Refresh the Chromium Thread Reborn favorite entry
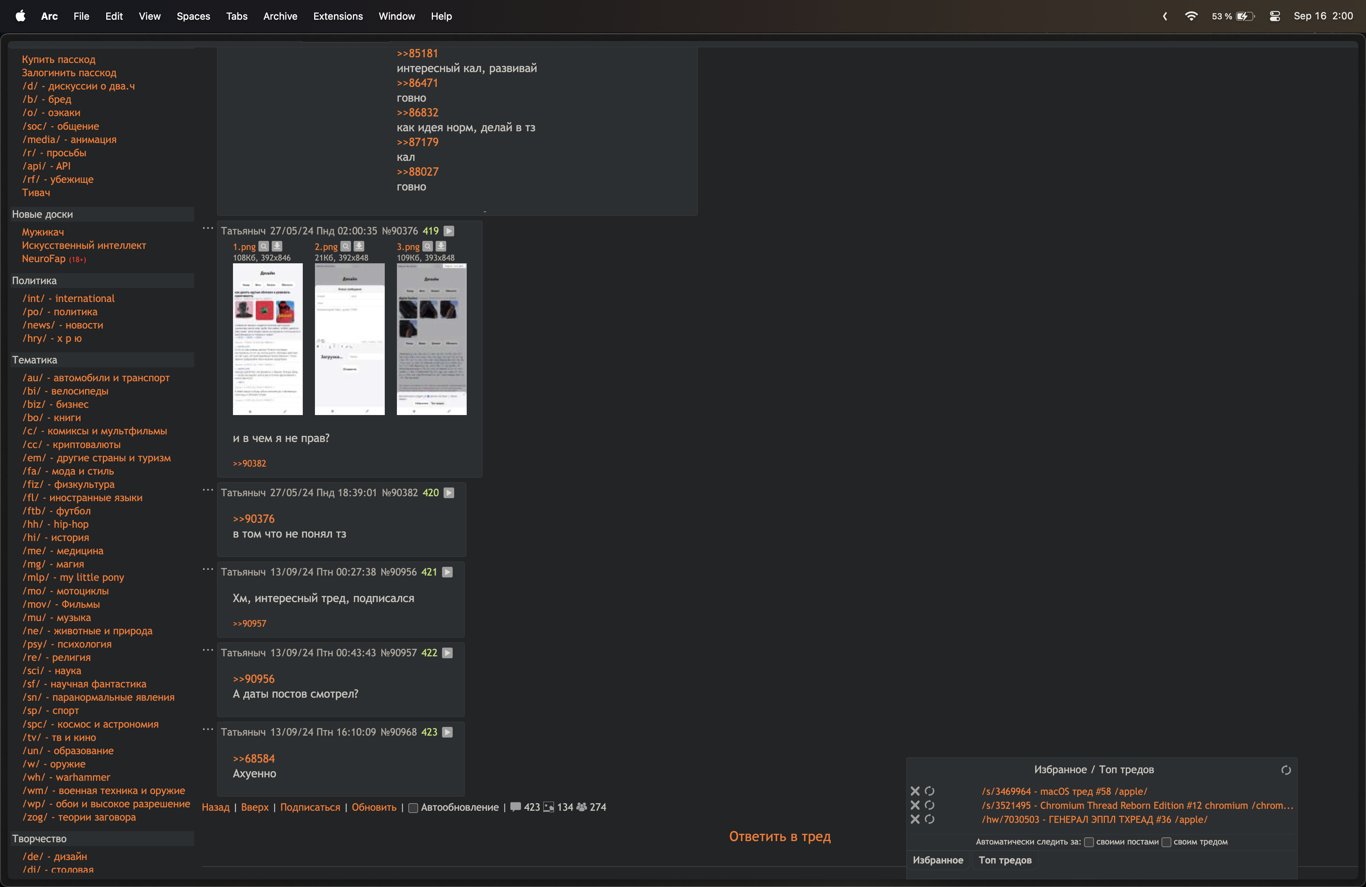 (x=930, y=805)
